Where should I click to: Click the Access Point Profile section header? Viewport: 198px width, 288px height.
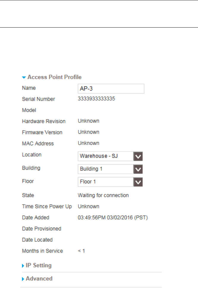coord(54,77)
